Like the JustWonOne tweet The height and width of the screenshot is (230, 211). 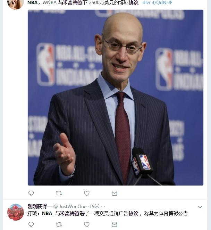(x=87, y=224)
